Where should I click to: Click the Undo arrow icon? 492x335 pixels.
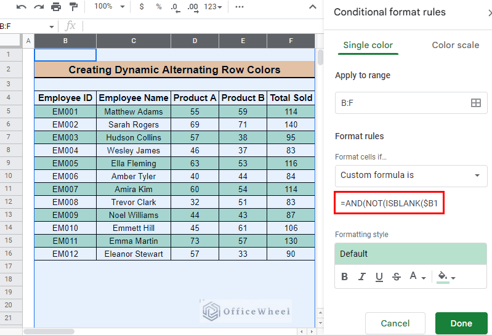point(22,7)
